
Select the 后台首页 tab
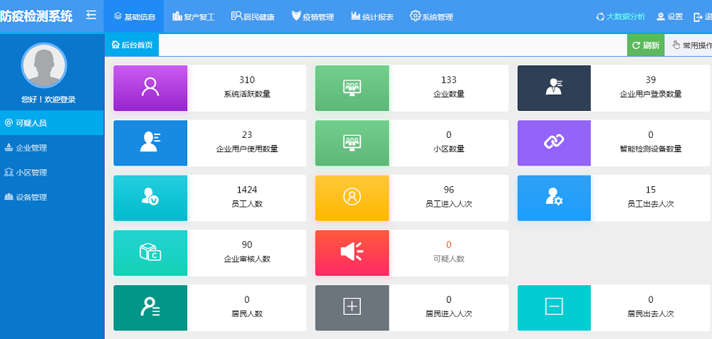point(132,45)
